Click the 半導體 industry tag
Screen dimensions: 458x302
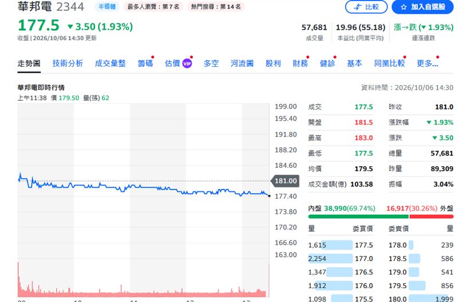click(x=107, y=7)
